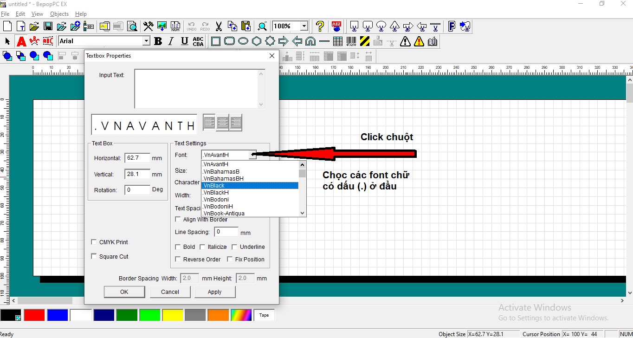The height and width of the screenshot is (338, 633).
Task: Open the 100% zoom level dropdown
Action: [x=304, y=26]
